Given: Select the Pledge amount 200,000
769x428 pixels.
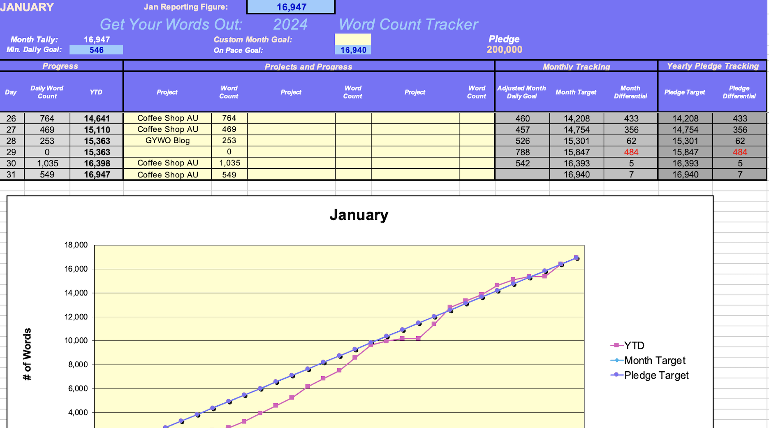Looking at the screenshot, I should [x=505, y=50].
